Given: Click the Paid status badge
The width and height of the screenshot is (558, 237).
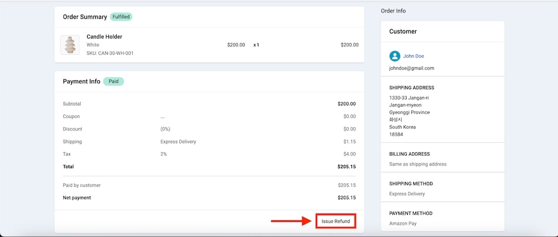Looking at the screenshot, I should click(113, 81).
